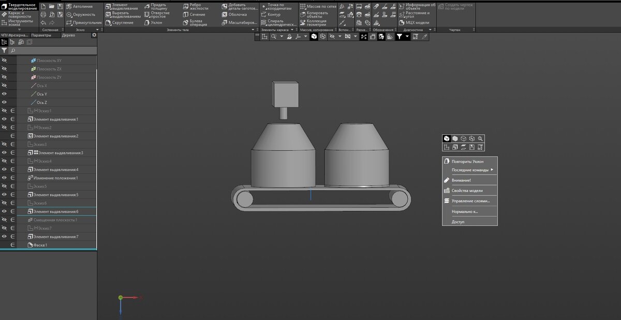Open the filter funnel dropdown arrow

pyautogui.click(x=408, y=37)
